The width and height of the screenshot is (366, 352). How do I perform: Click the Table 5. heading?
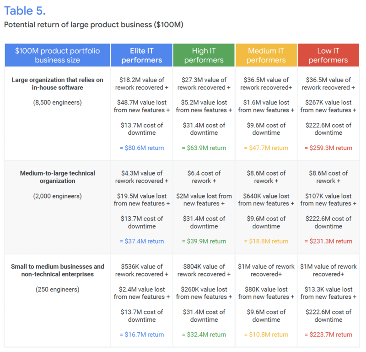click(x=25, y=11)
